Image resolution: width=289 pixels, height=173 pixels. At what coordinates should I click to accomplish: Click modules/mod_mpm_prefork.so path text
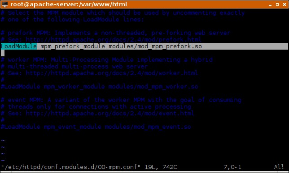[155, 46]
